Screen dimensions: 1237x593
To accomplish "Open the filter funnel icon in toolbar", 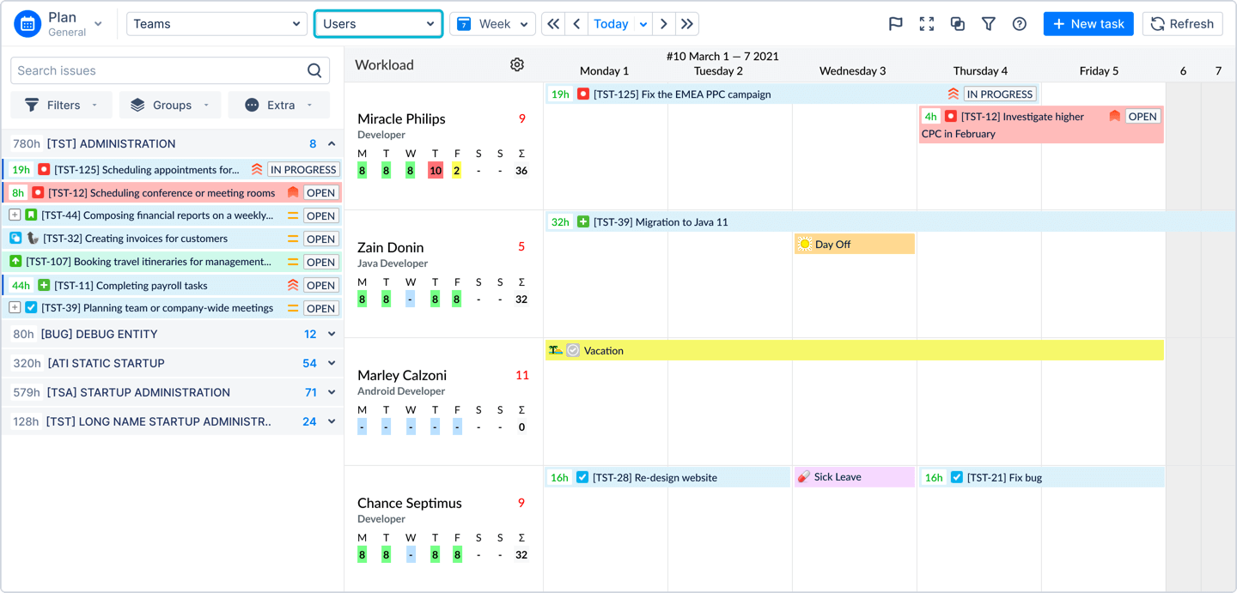I will pos(988,24).
